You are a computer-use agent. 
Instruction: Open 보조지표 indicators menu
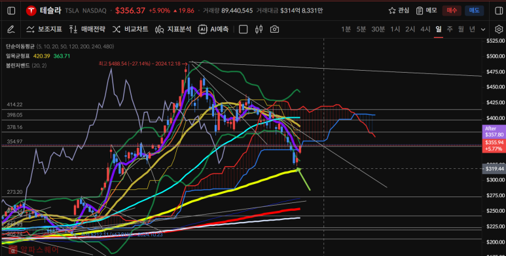(45, 29)
